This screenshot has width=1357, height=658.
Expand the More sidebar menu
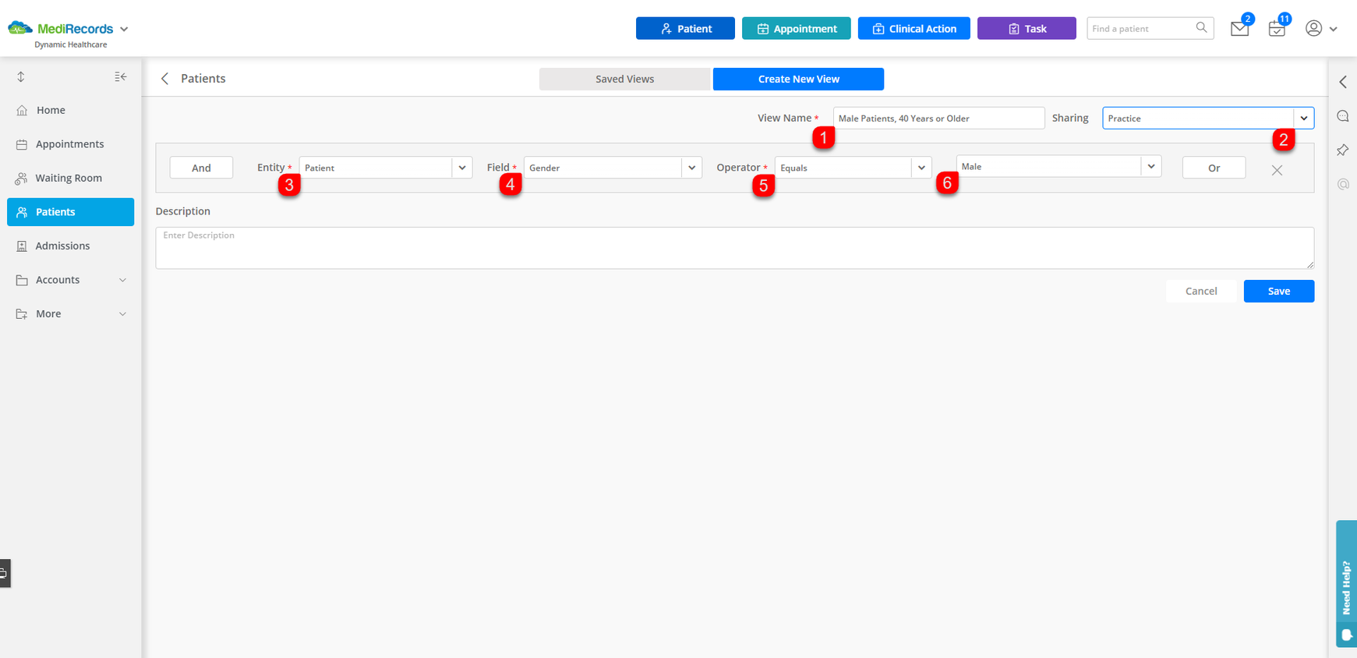point(70,313)
